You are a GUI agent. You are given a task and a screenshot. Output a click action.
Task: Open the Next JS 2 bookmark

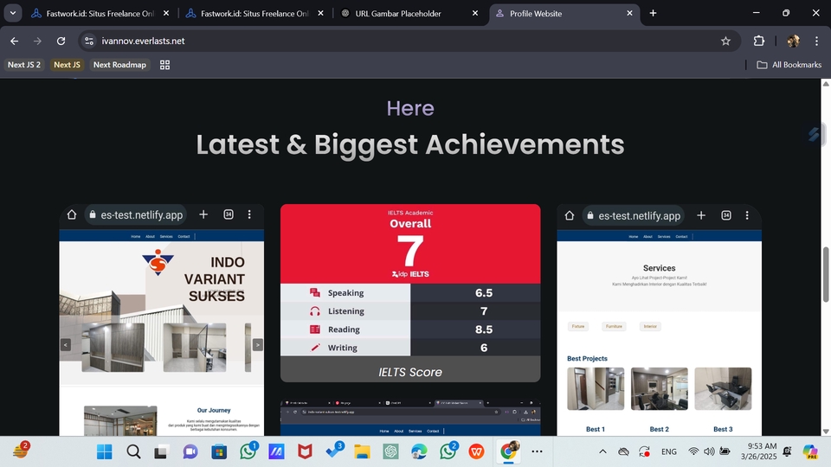(24, 65)
